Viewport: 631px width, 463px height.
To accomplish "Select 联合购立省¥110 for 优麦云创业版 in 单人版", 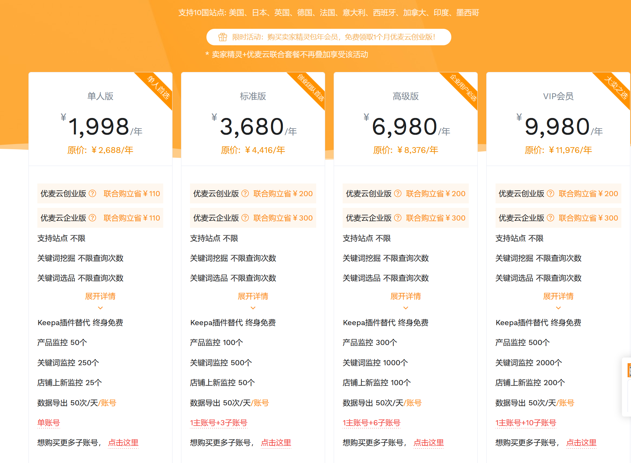I will click(132, 193).
